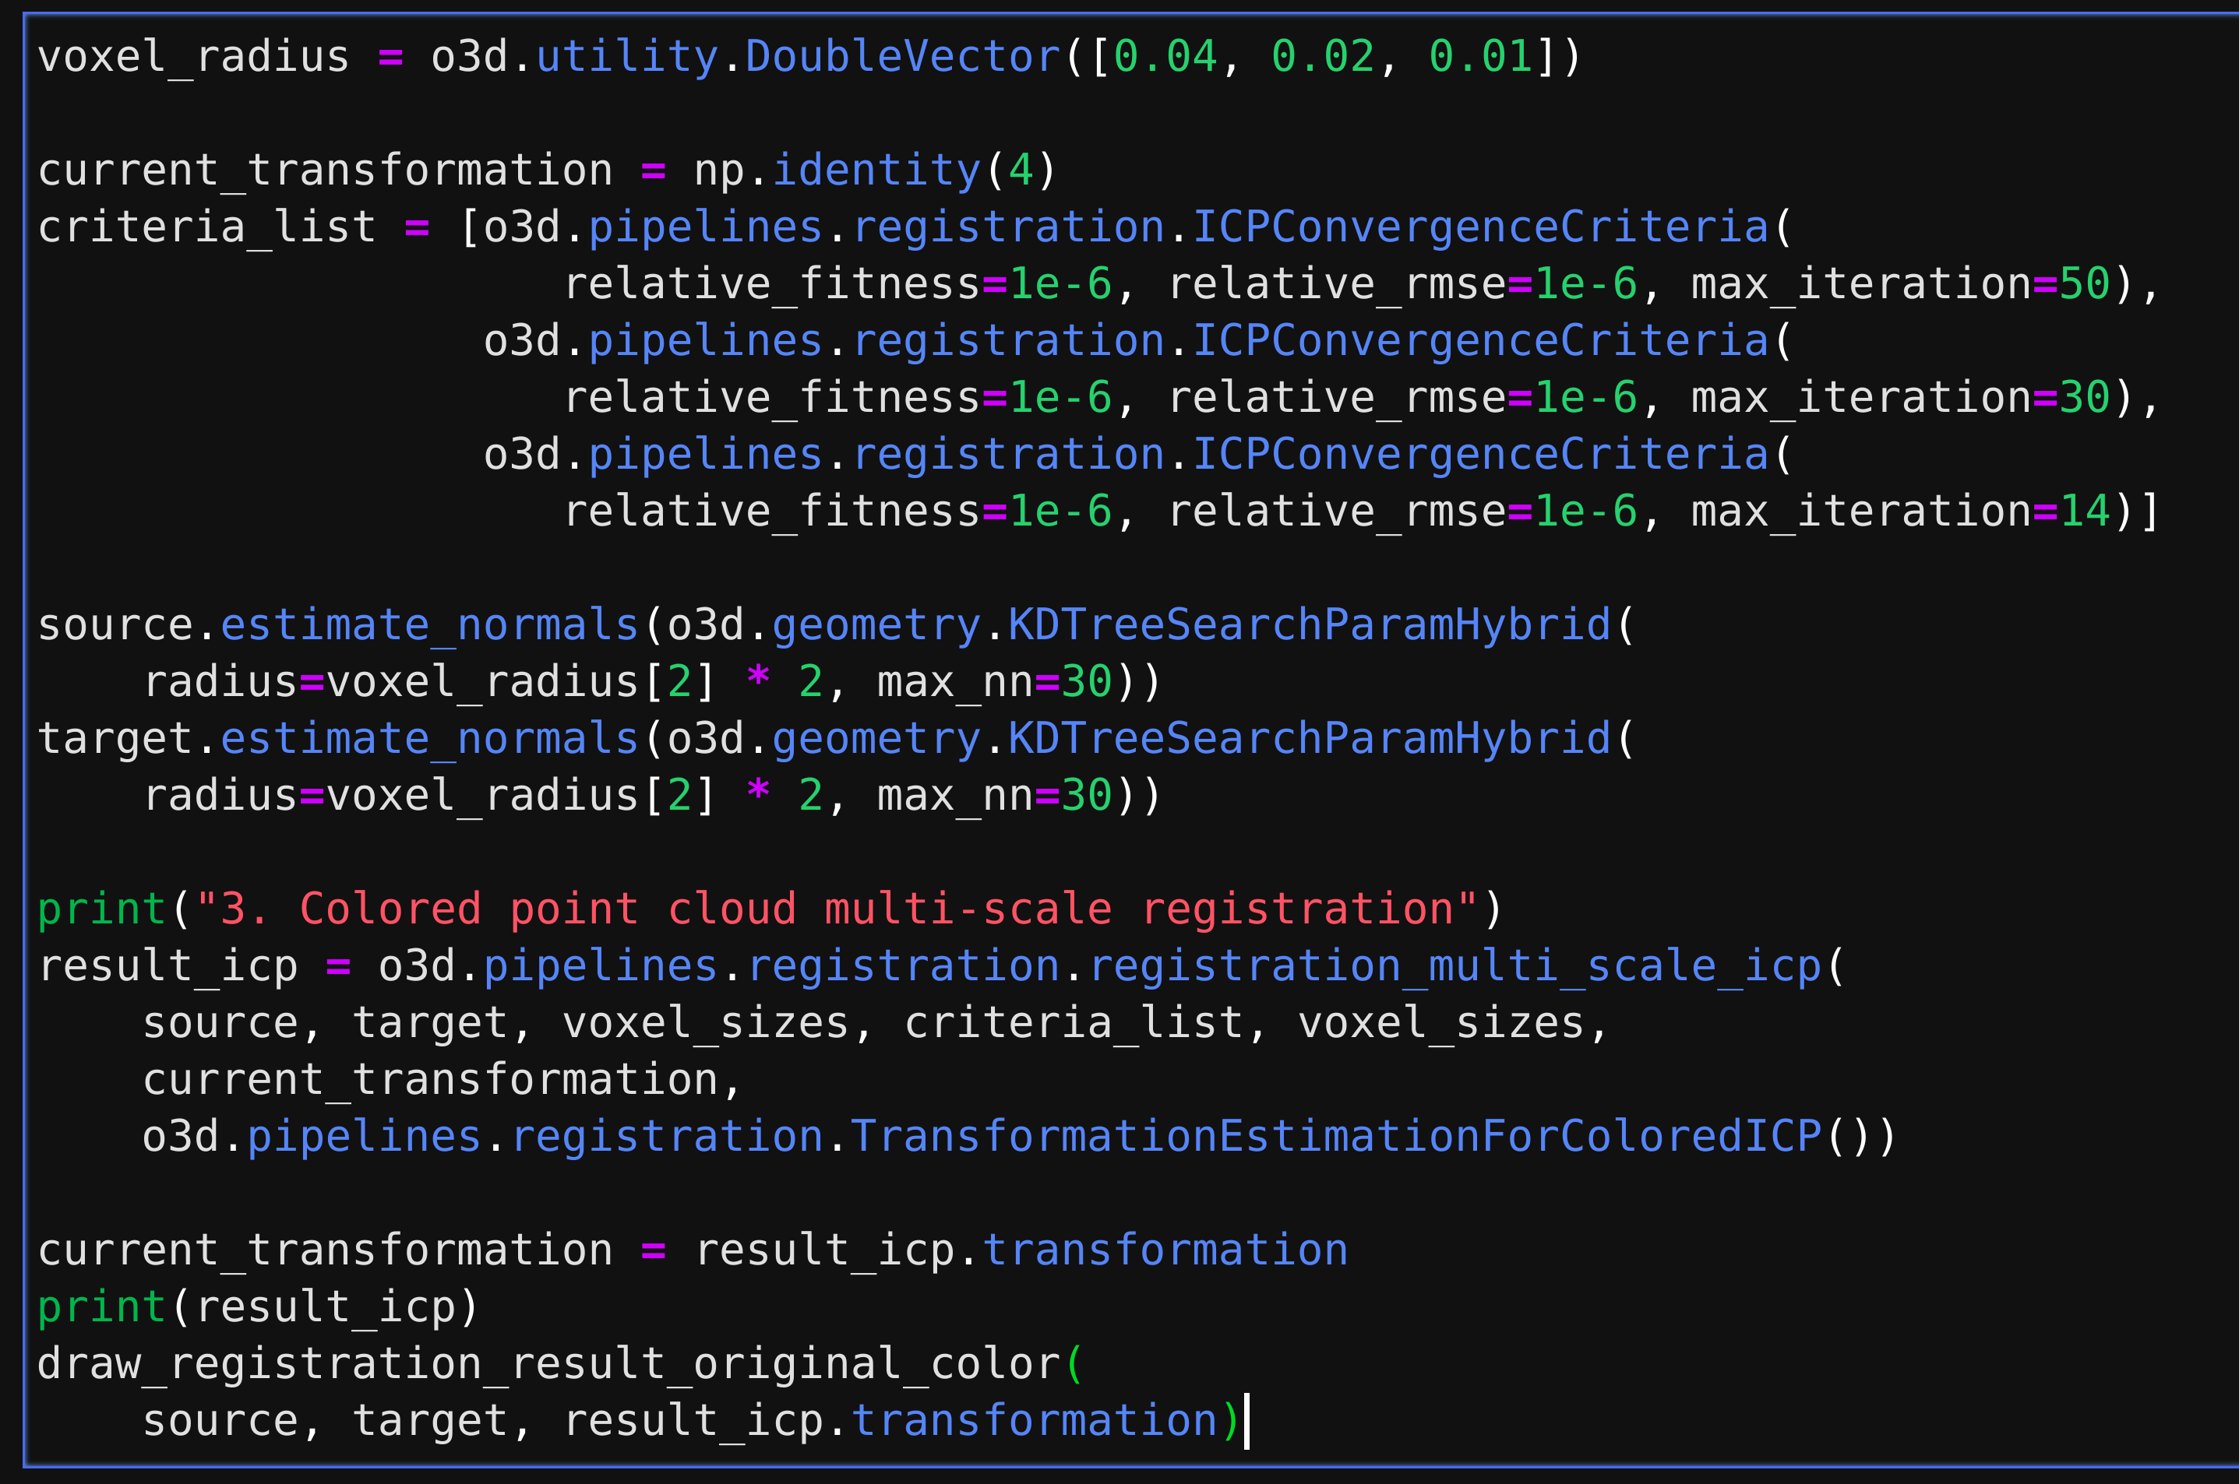Image resolution: width=2239 pixels, height=1484 pixels.
Task: Click max_iteration value 30
Action: click(x=2085, y=398)
